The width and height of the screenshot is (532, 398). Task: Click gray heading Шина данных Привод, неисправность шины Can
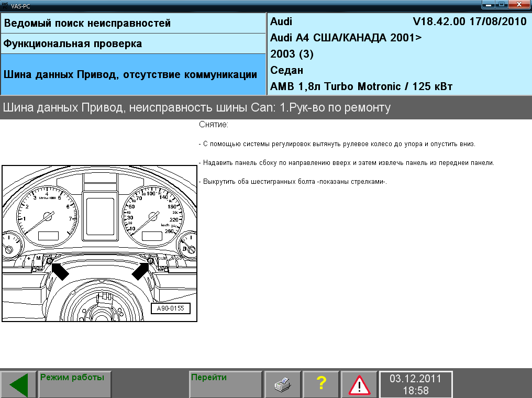(197, 107)
